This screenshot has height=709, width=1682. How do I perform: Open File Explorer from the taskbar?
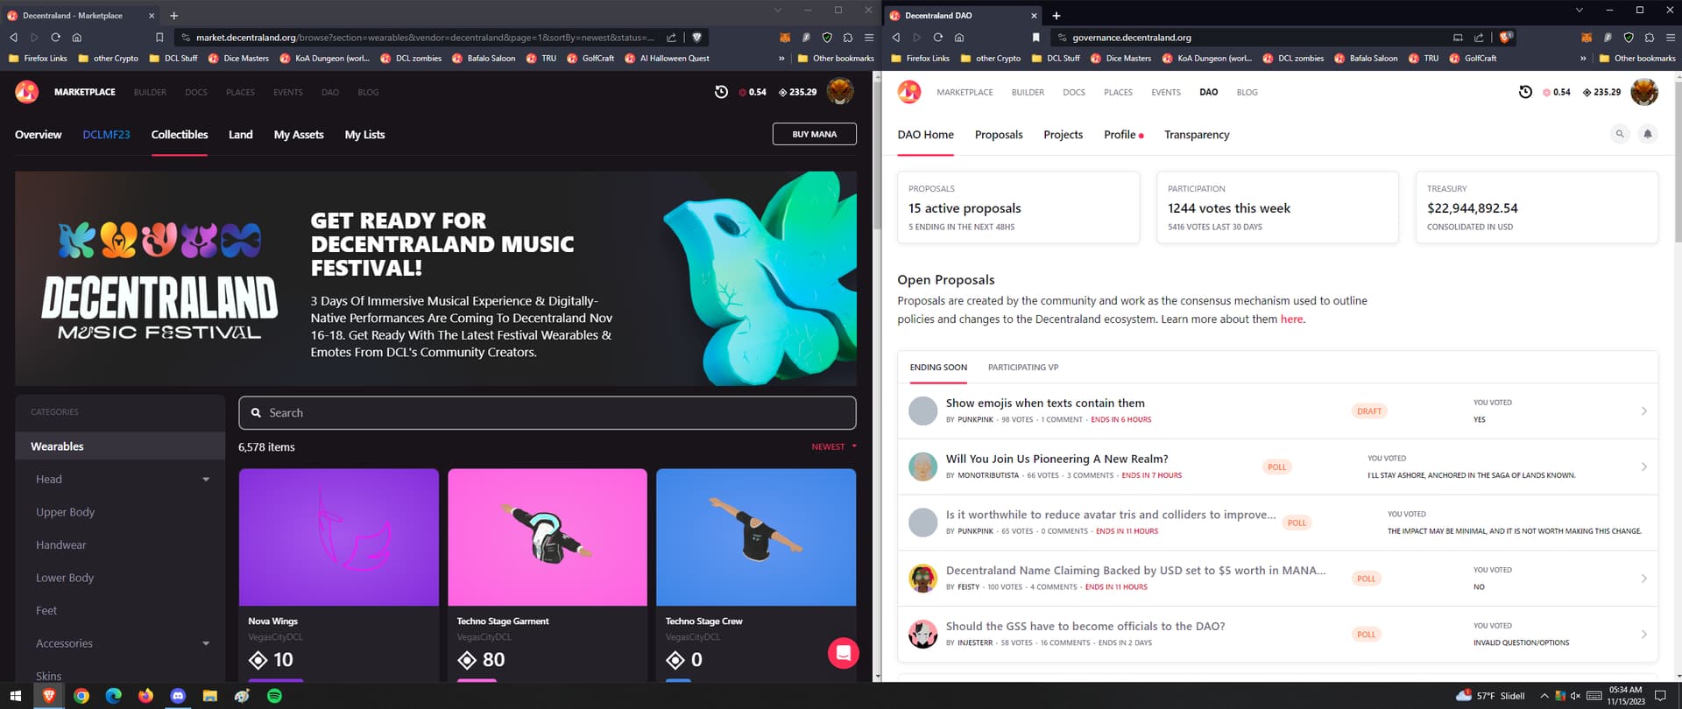[209, 696]
